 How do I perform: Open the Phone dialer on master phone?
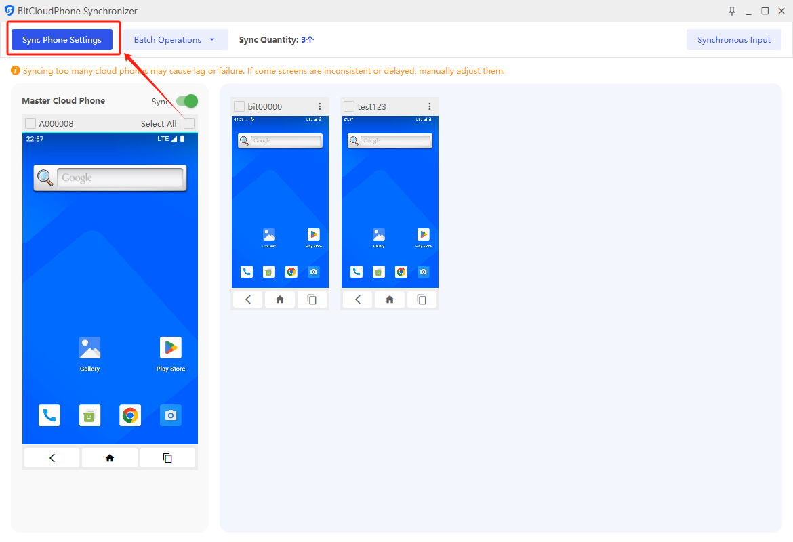[49, 415]
